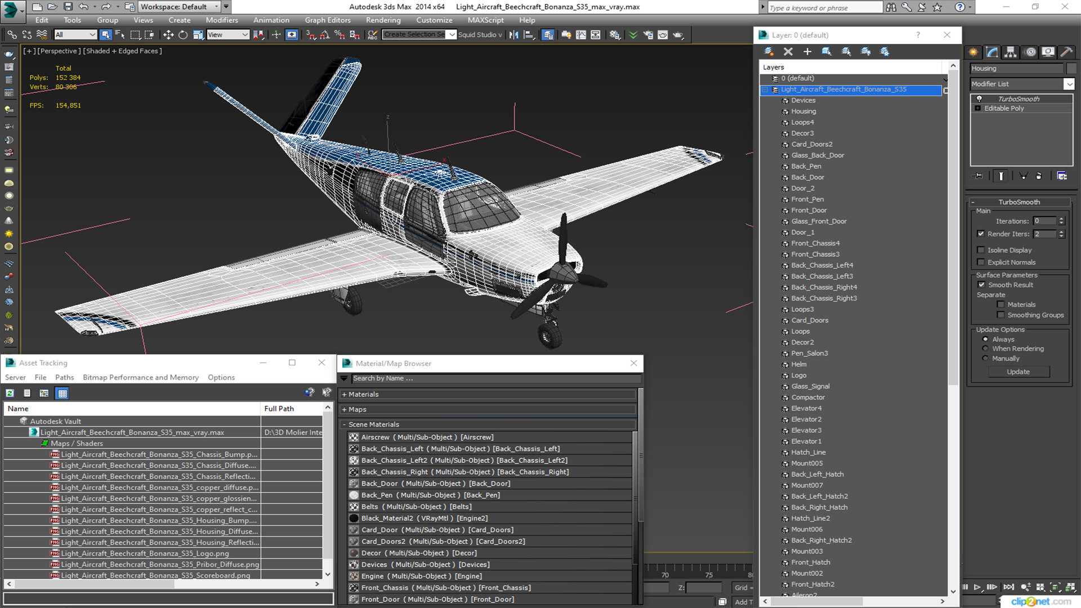Click Create New Layer icon in Layer dialog

click(x=769, y=51)
